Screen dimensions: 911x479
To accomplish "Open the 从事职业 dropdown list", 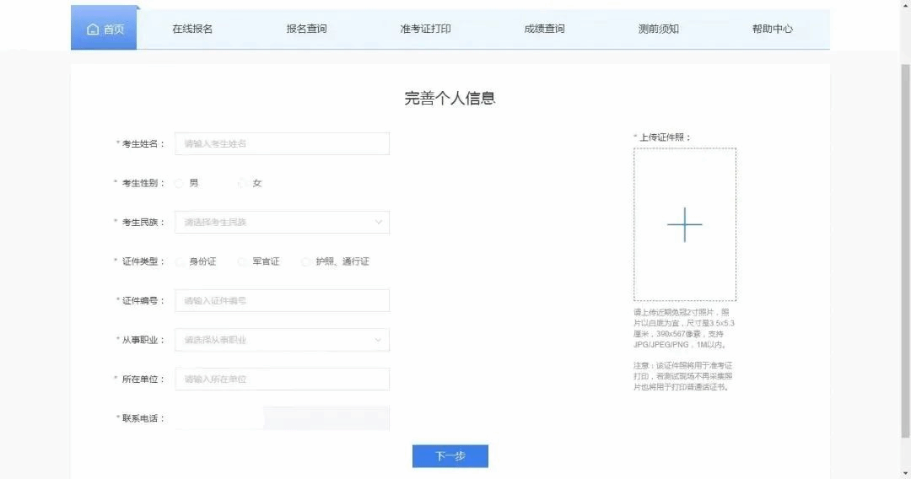I will 281,340.
